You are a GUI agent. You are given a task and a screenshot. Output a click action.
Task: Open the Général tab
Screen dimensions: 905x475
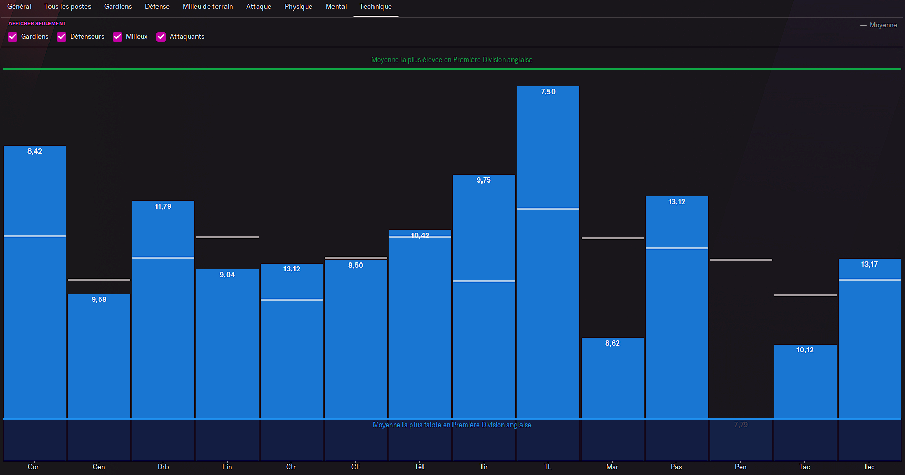19,7
